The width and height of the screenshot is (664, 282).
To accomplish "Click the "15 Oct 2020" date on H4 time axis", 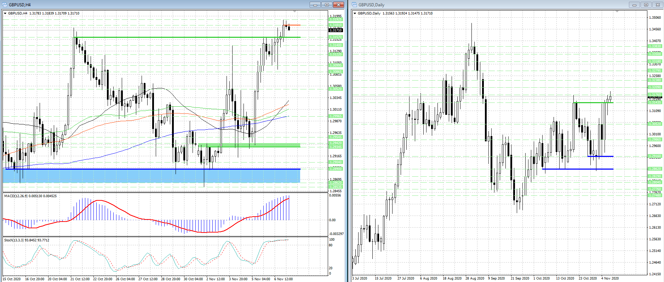I will pyautogui.click(x=12, y=279).
